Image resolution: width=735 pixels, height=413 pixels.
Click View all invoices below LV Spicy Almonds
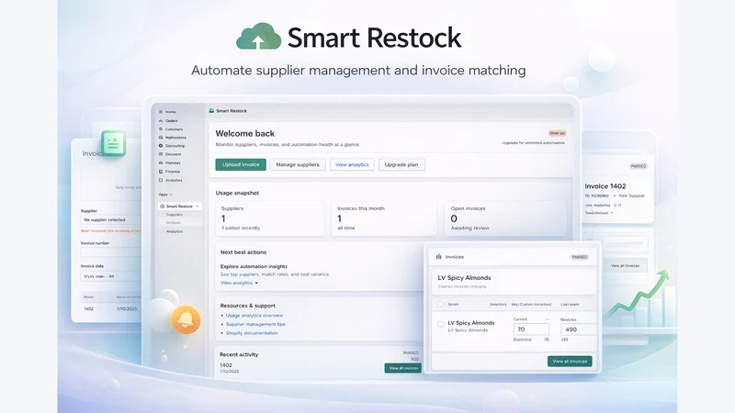(x=570, y=362)
